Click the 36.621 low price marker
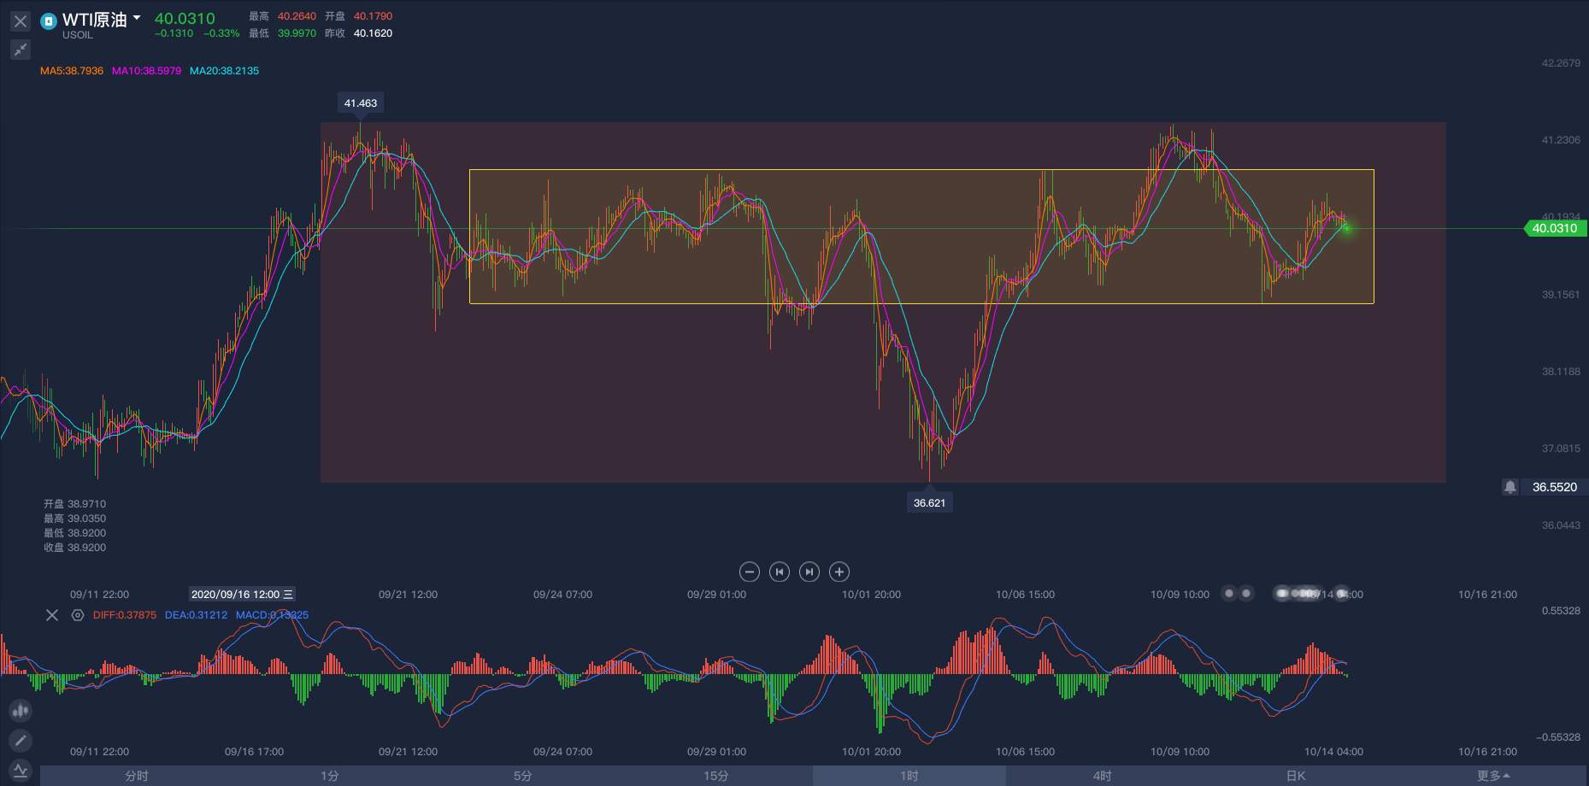 coord(930,503)
